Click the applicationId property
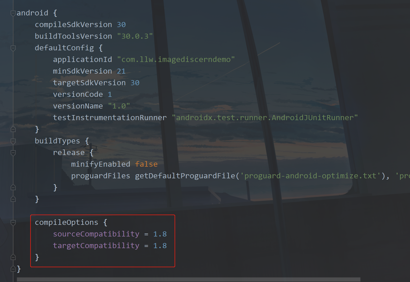 [x=83, y=59]
